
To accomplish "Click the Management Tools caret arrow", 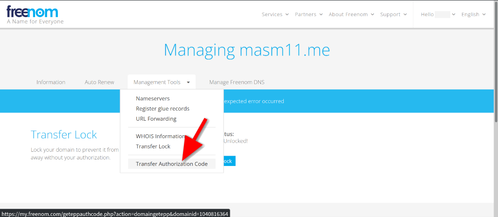I will [188, 83].
